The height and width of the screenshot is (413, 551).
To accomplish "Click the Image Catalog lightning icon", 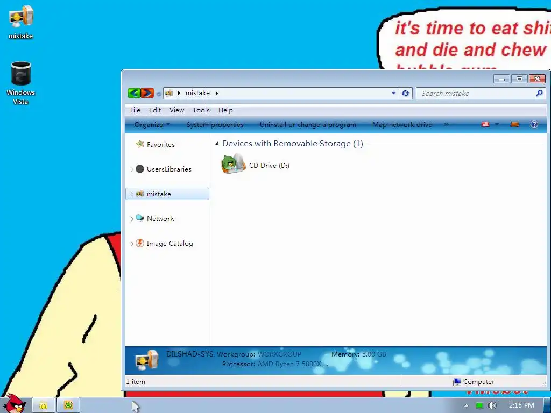I will coord(140,243).
